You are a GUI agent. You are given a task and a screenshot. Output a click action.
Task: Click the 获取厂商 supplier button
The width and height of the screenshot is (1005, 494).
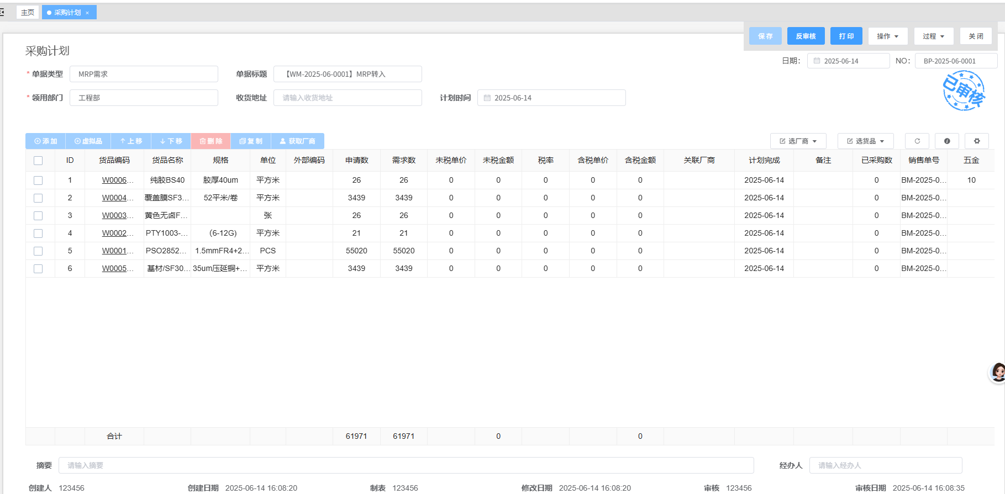point(297,141)
